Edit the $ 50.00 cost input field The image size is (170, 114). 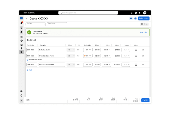pos(97,65)
